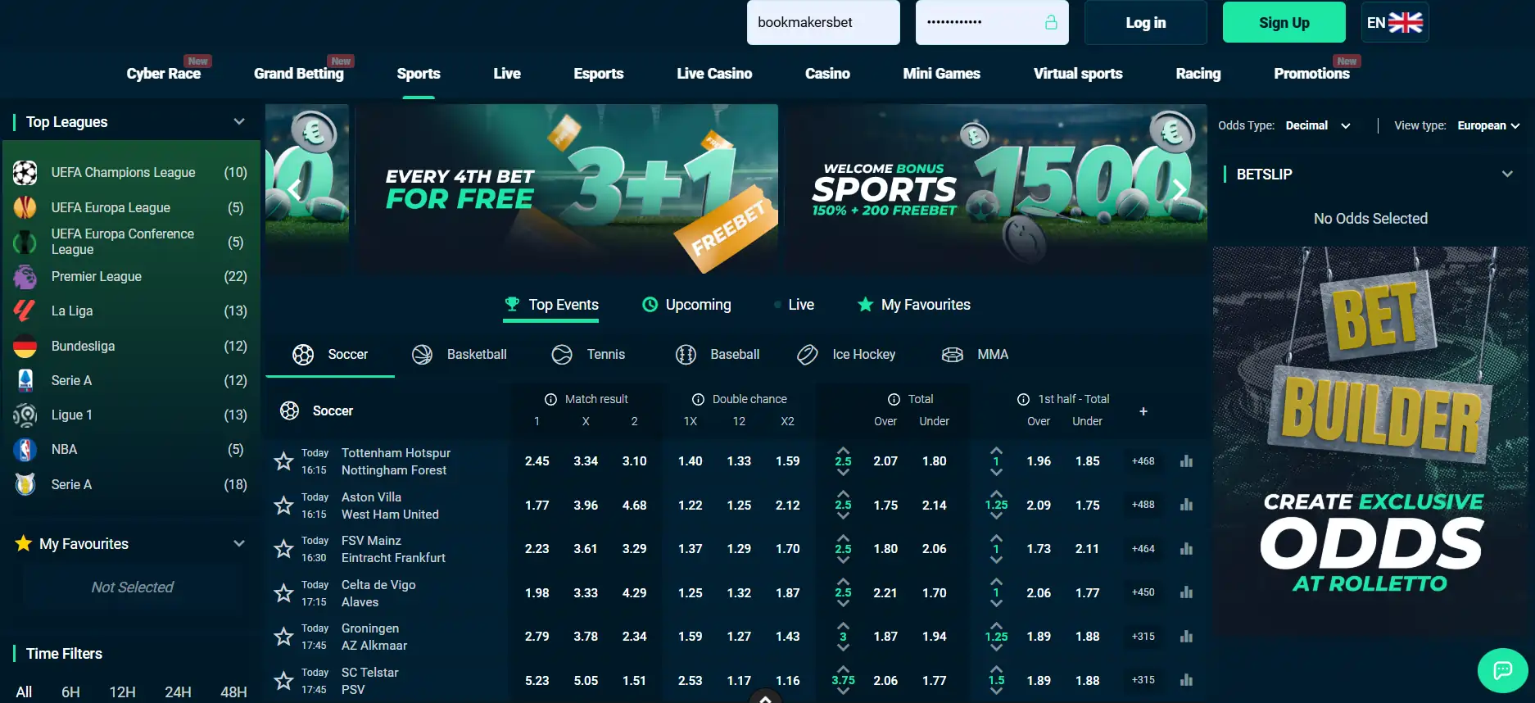The width and height of the screenshot is (1535, 703).
Task: Open the Odds Type Decimal dropdown
Action: (x=1318, y=125)
